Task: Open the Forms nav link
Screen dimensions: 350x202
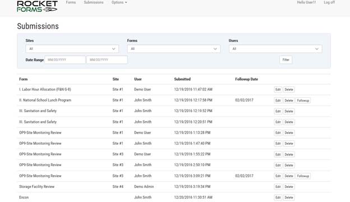Action: coord(71,2)
